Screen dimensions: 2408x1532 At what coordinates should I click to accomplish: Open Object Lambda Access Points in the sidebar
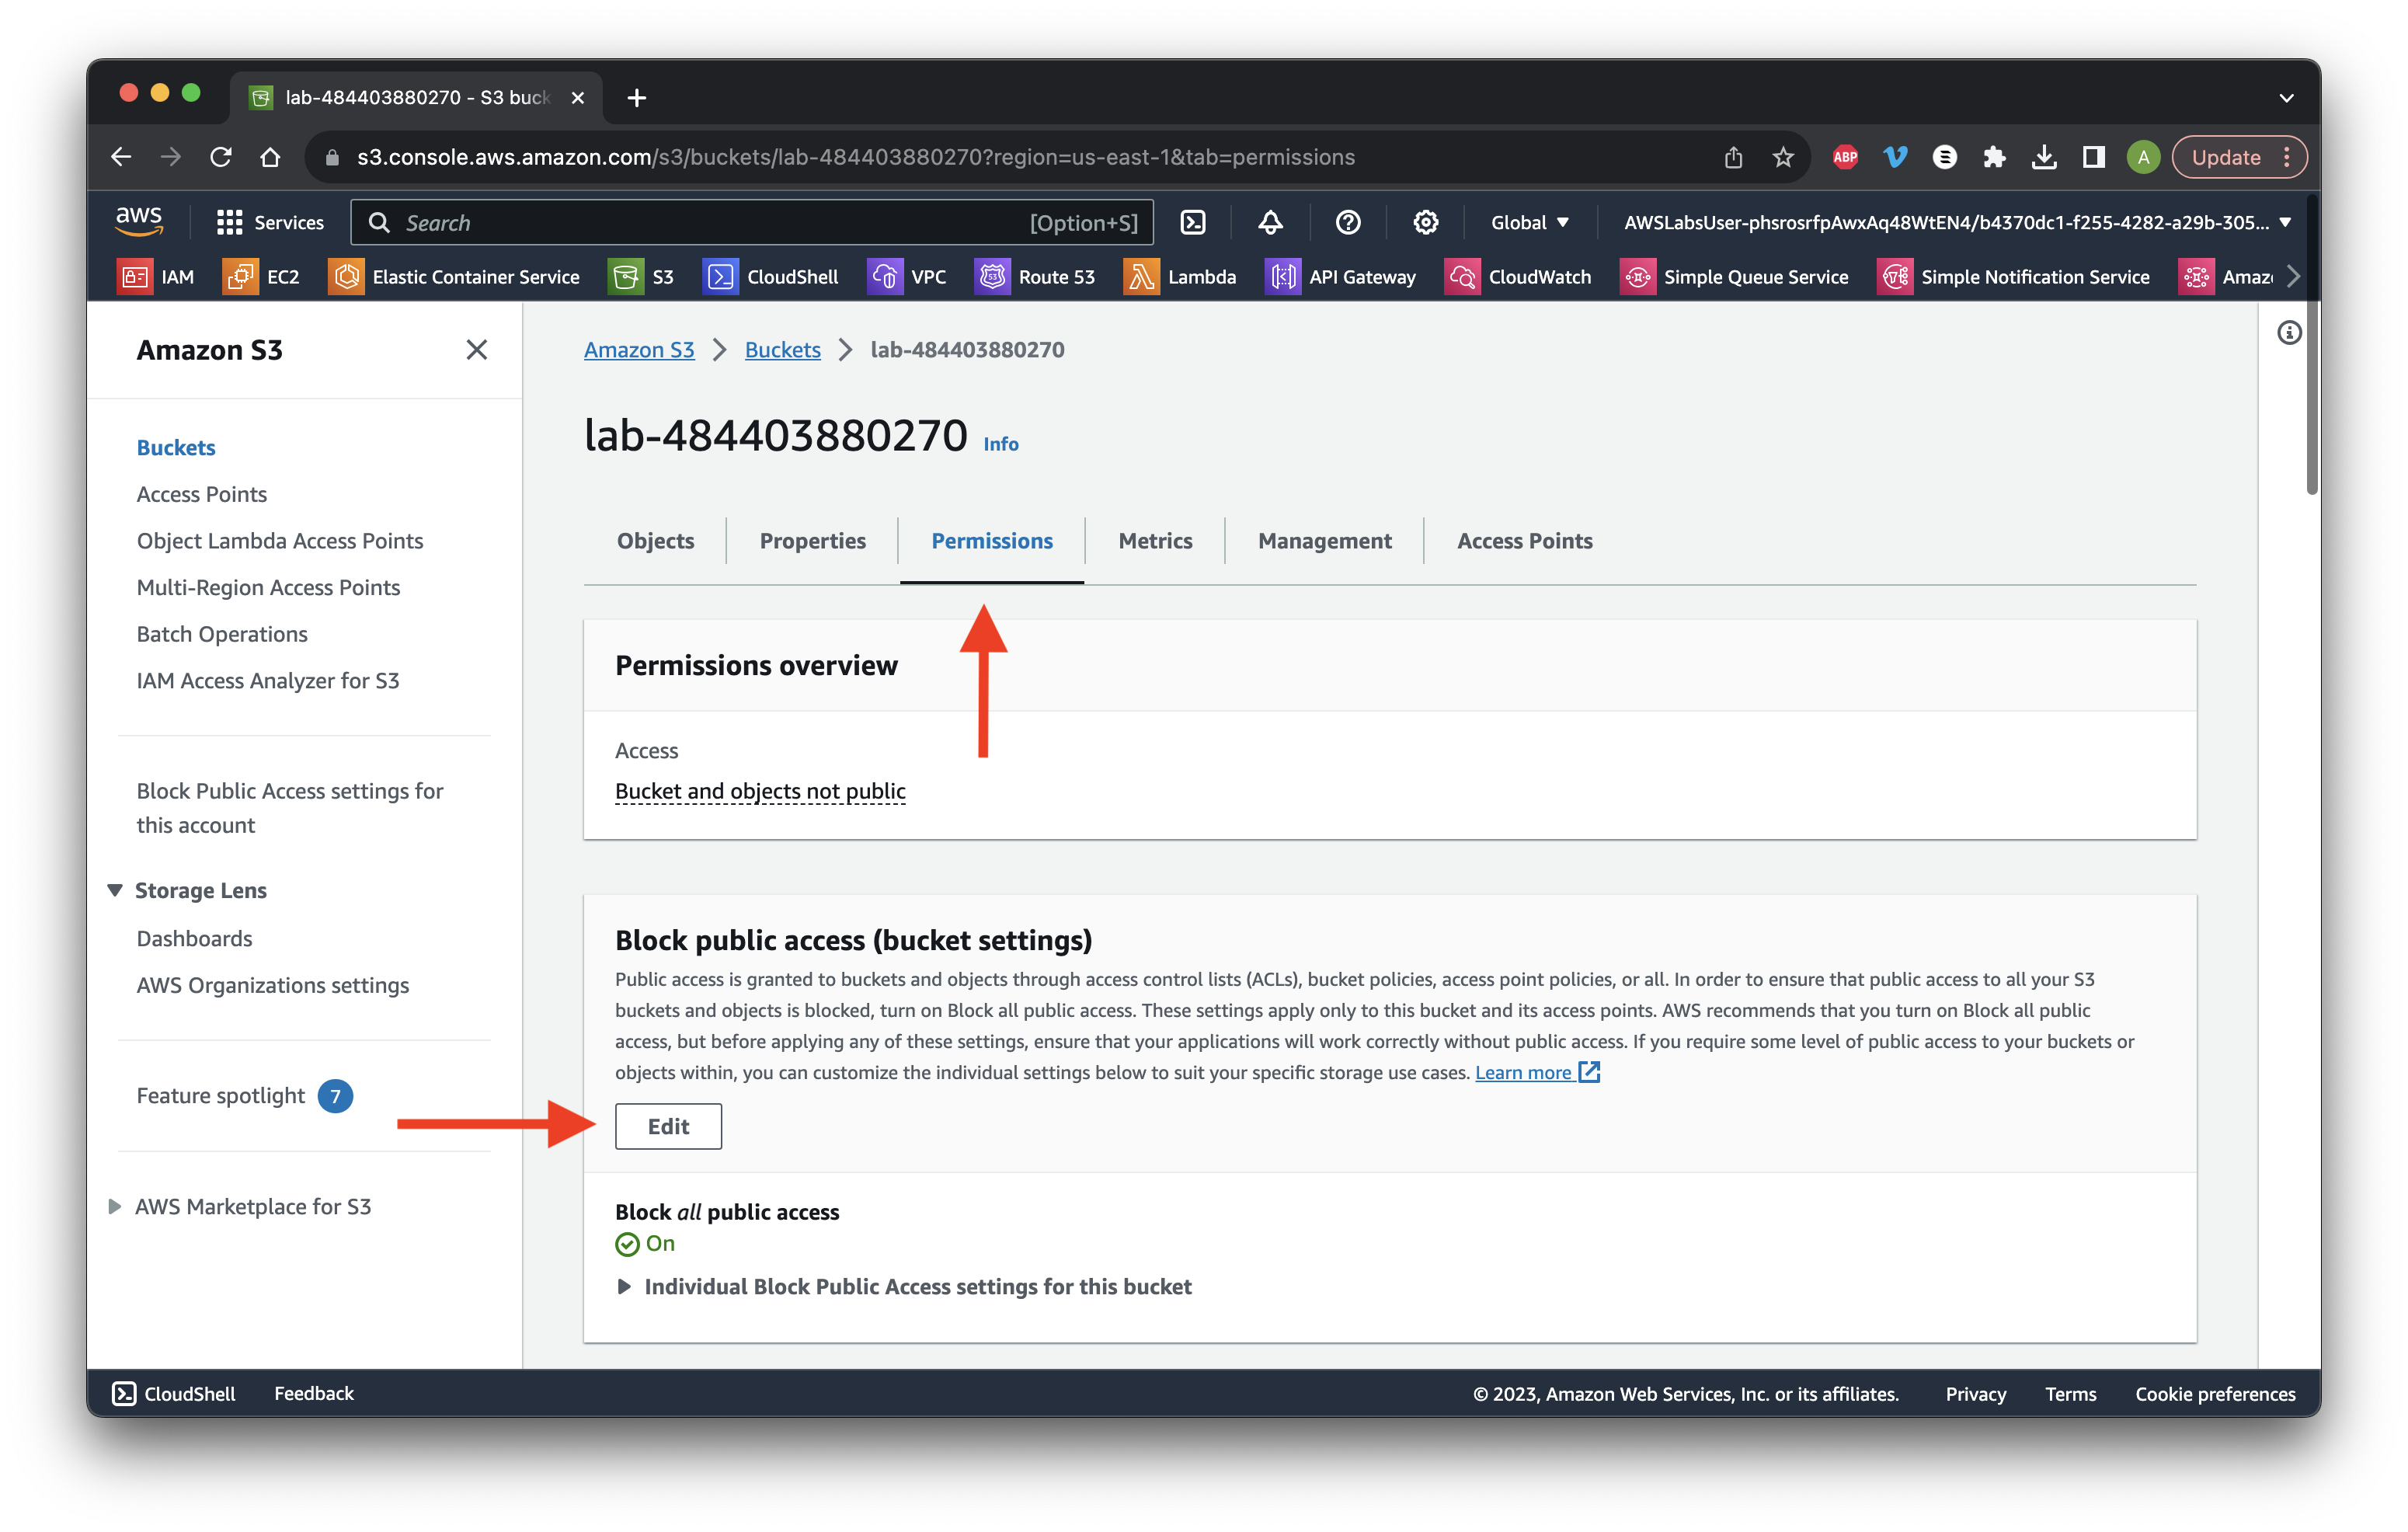280,540
